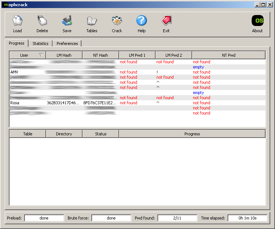
Task: Select the Rosa user row
Action: [x=137, y=103]
